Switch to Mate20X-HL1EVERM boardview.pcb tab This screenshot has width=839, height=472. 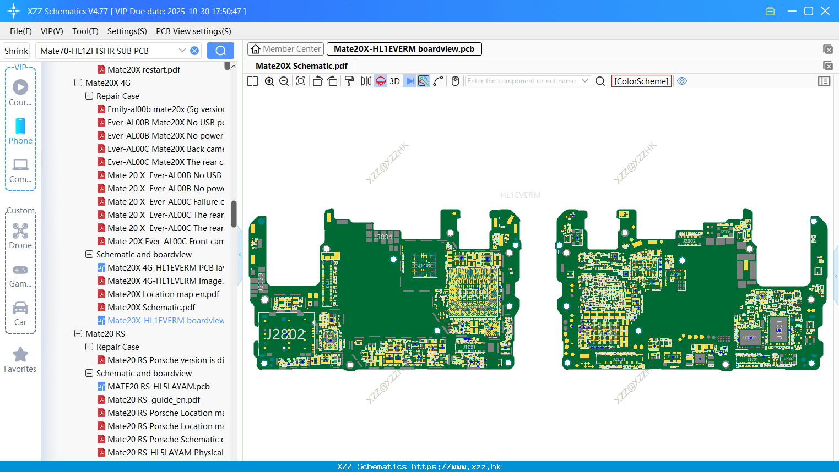(404, 49)
